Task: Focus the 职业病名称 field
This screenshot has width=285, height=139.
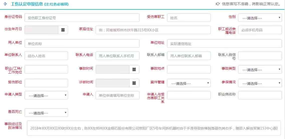Action: [x=260, y=95]
